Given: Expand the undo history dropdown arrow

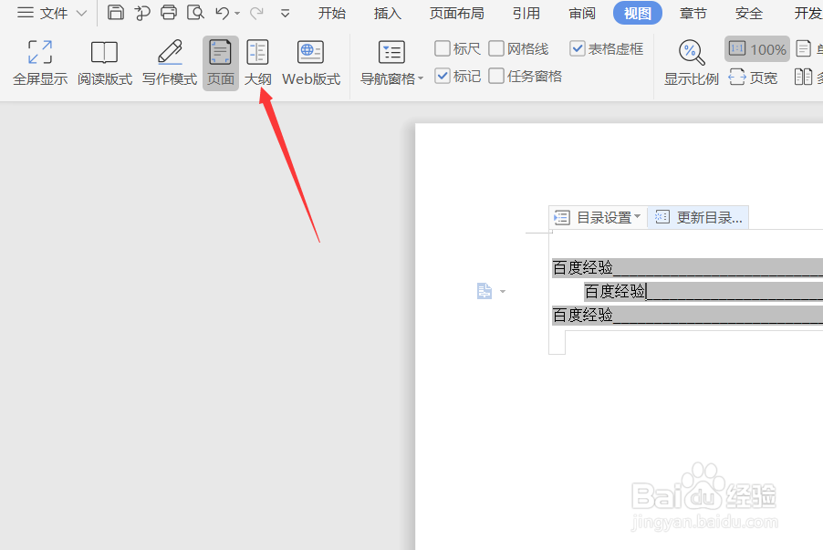Looking at the screenshot, I should (237, 13).
